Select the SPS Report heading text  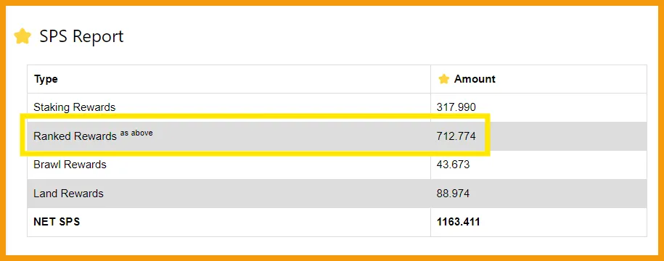pyautogui.click(x=81, y=36)
